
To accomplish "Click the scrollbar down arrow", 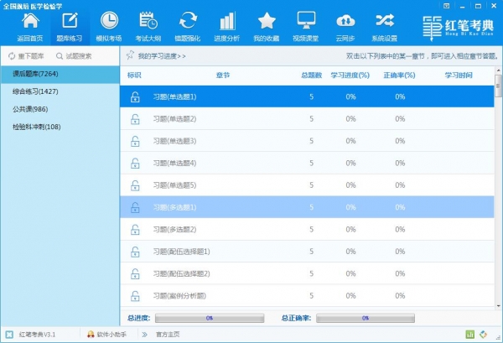I will point(498,306).
